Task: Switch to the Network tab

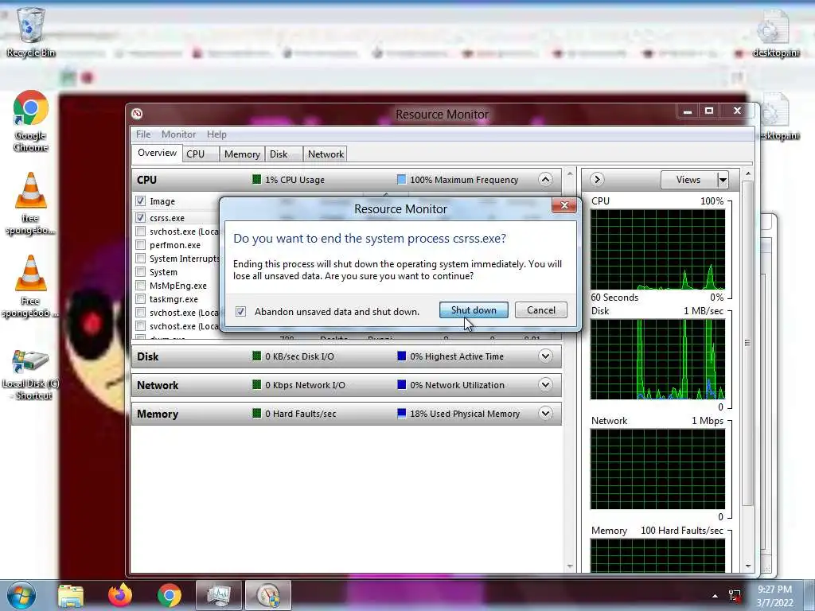Action: point(326,154)
